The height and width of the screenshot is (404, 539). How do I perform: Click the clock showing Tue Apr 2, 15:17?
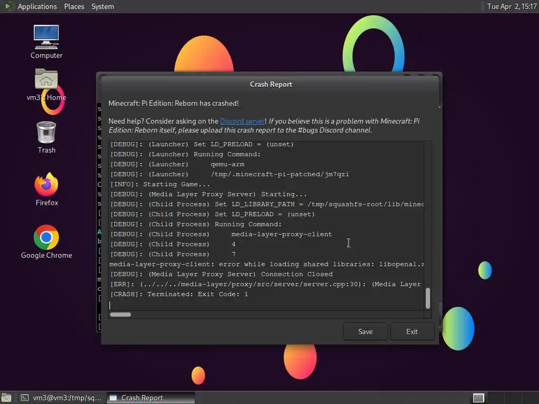pyautogui.click(x=512, y=6)
